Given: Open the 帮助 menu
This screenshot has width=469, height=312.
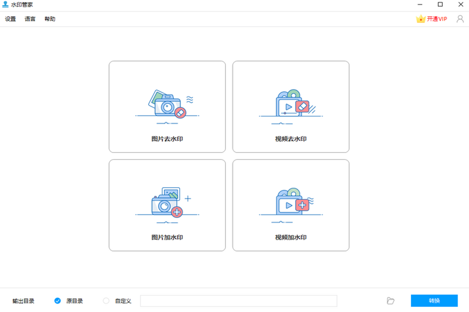Looking at the screenshot, I should 50,19.
